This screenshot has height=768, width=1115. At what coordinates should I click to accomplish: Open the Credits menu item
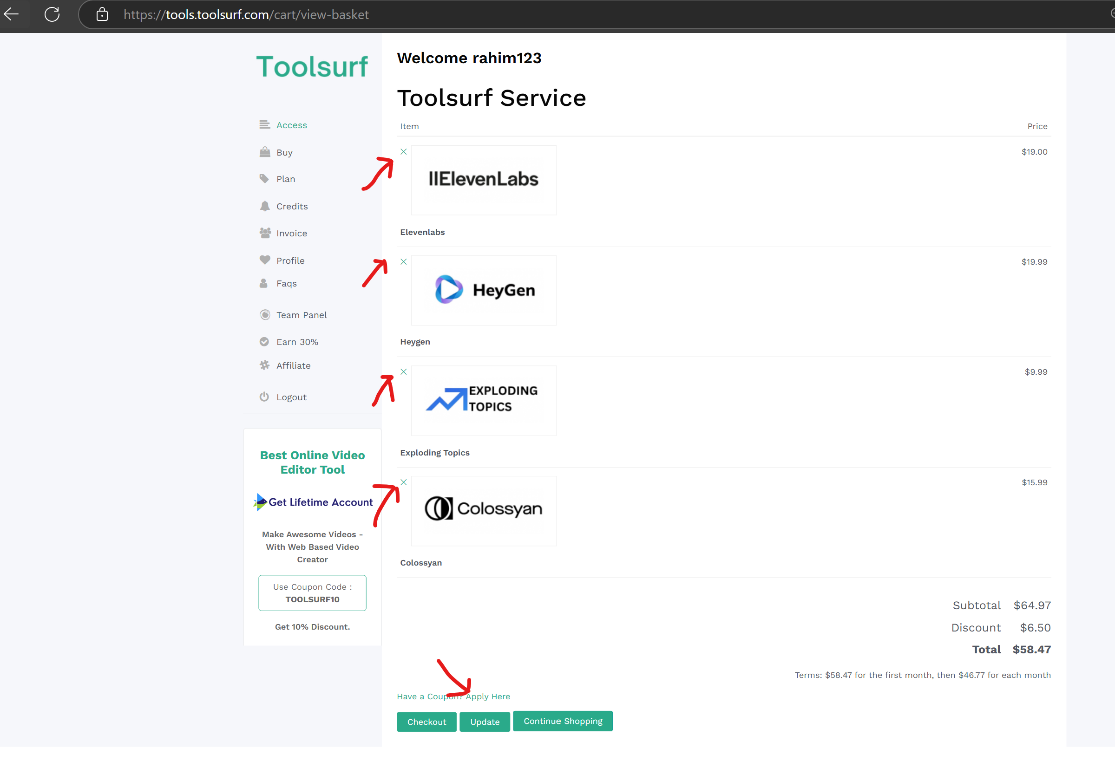click(x=292, y=207)
